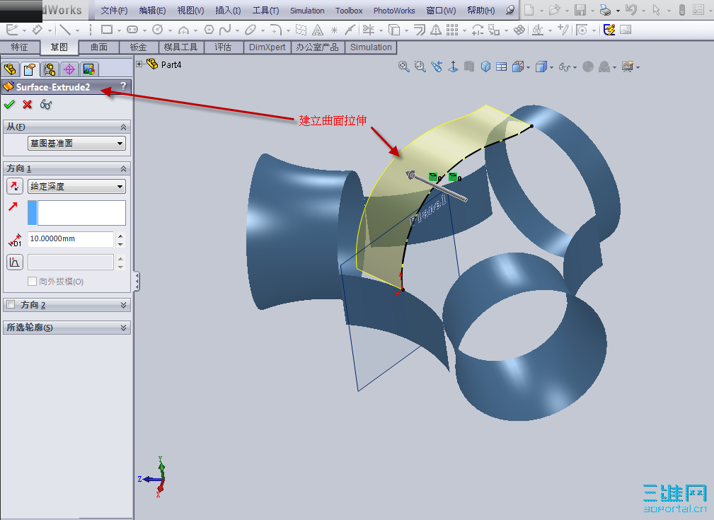Select the Spline sketch tool
714x520 pixels.
[x=225, y=30]
